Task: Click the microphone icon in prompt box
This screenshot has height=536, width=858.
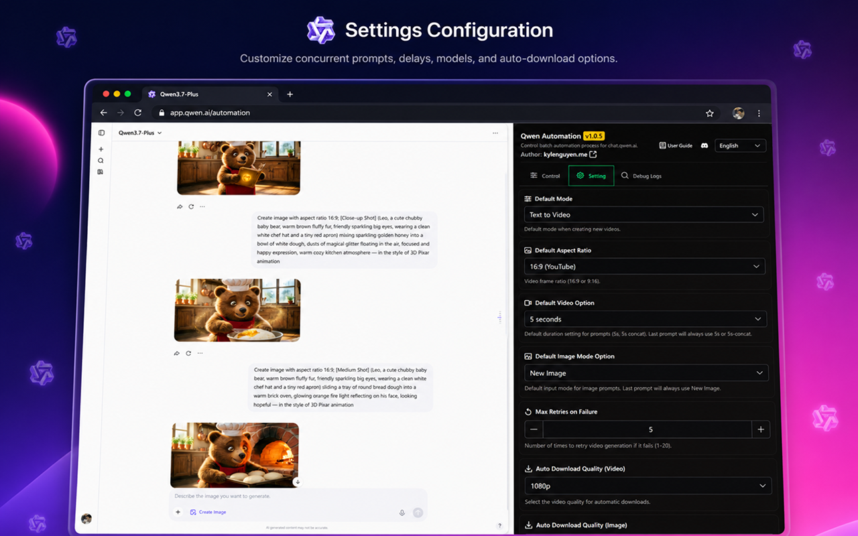Action: click(402, 513)
